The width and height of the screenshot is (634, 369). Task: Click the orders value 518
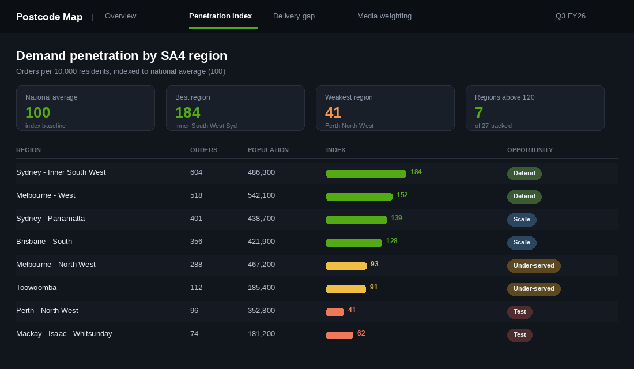tap(196, 195)
